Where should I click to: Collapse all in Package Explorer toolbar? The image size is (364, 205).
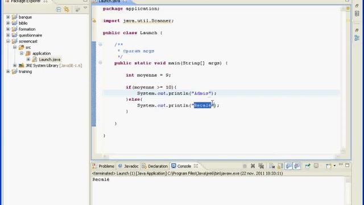(x=59, y=10)
